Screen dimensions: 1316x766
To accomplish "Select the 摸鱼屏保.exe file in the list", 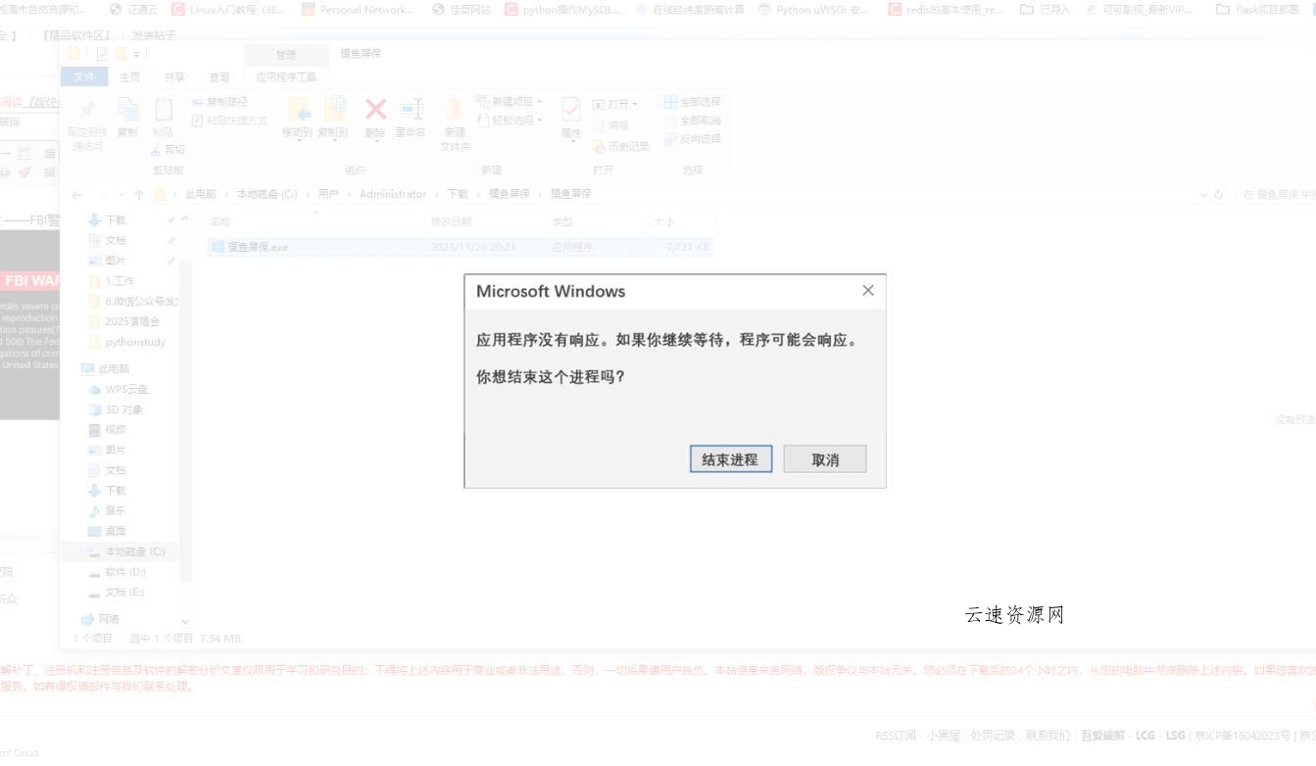I will point(258,247).
